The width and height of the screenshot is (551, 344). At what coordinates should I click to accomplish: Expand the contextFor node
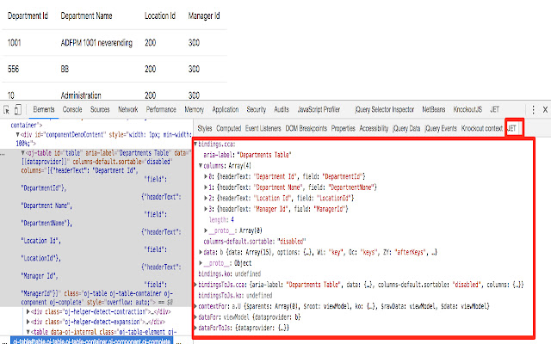(195, 306)
